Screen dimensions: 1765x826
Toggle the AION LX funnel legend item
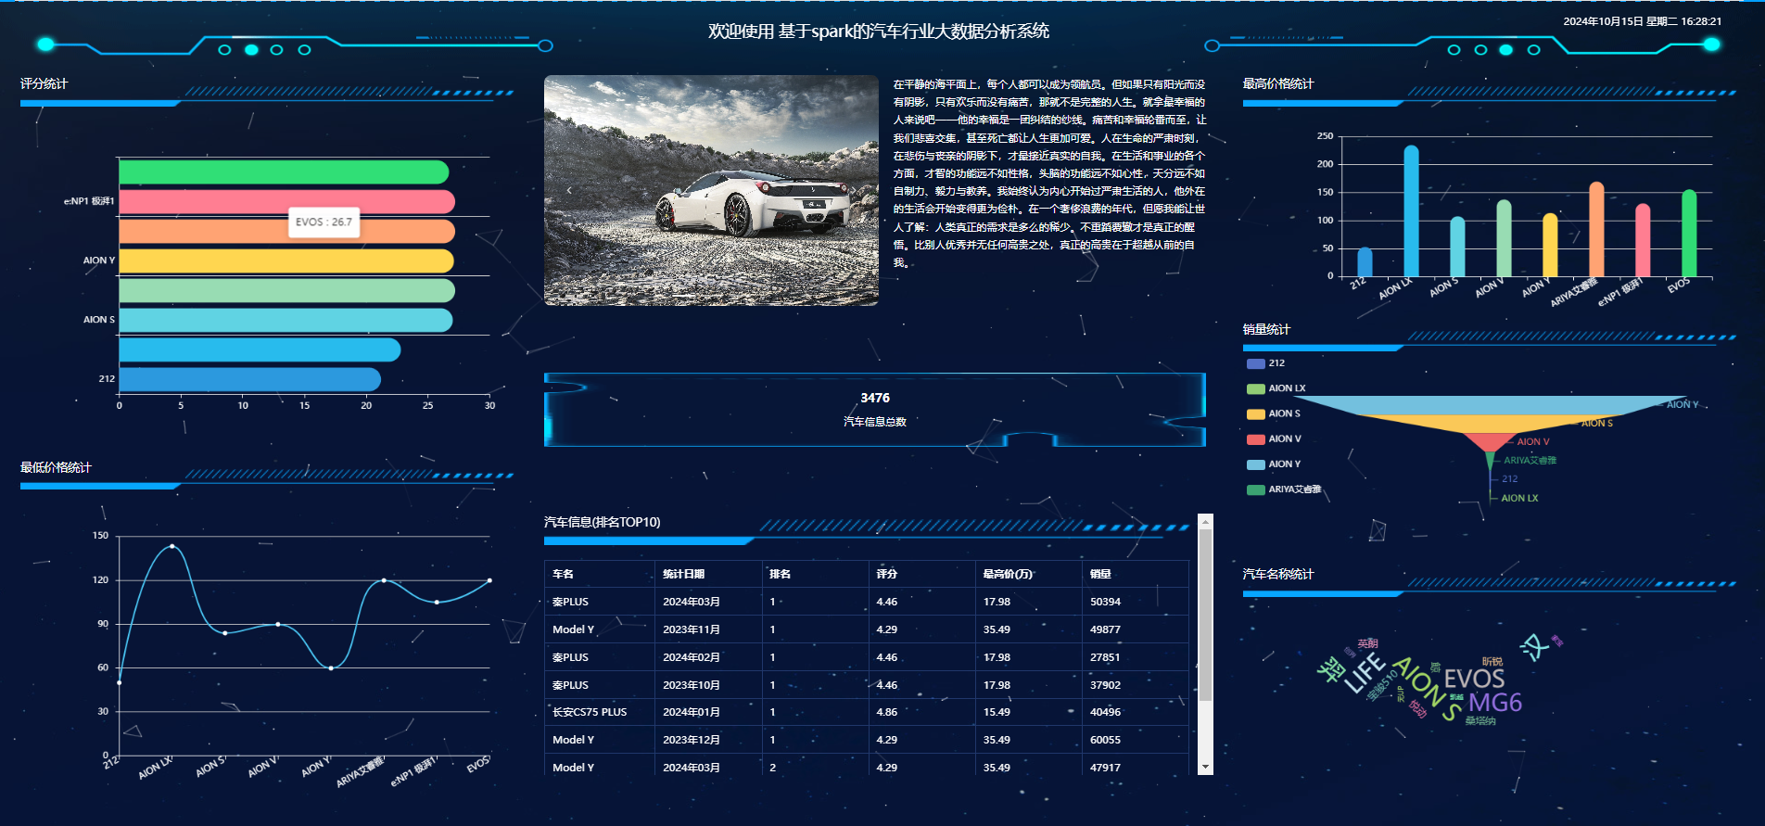click(x=1276, y=388)
